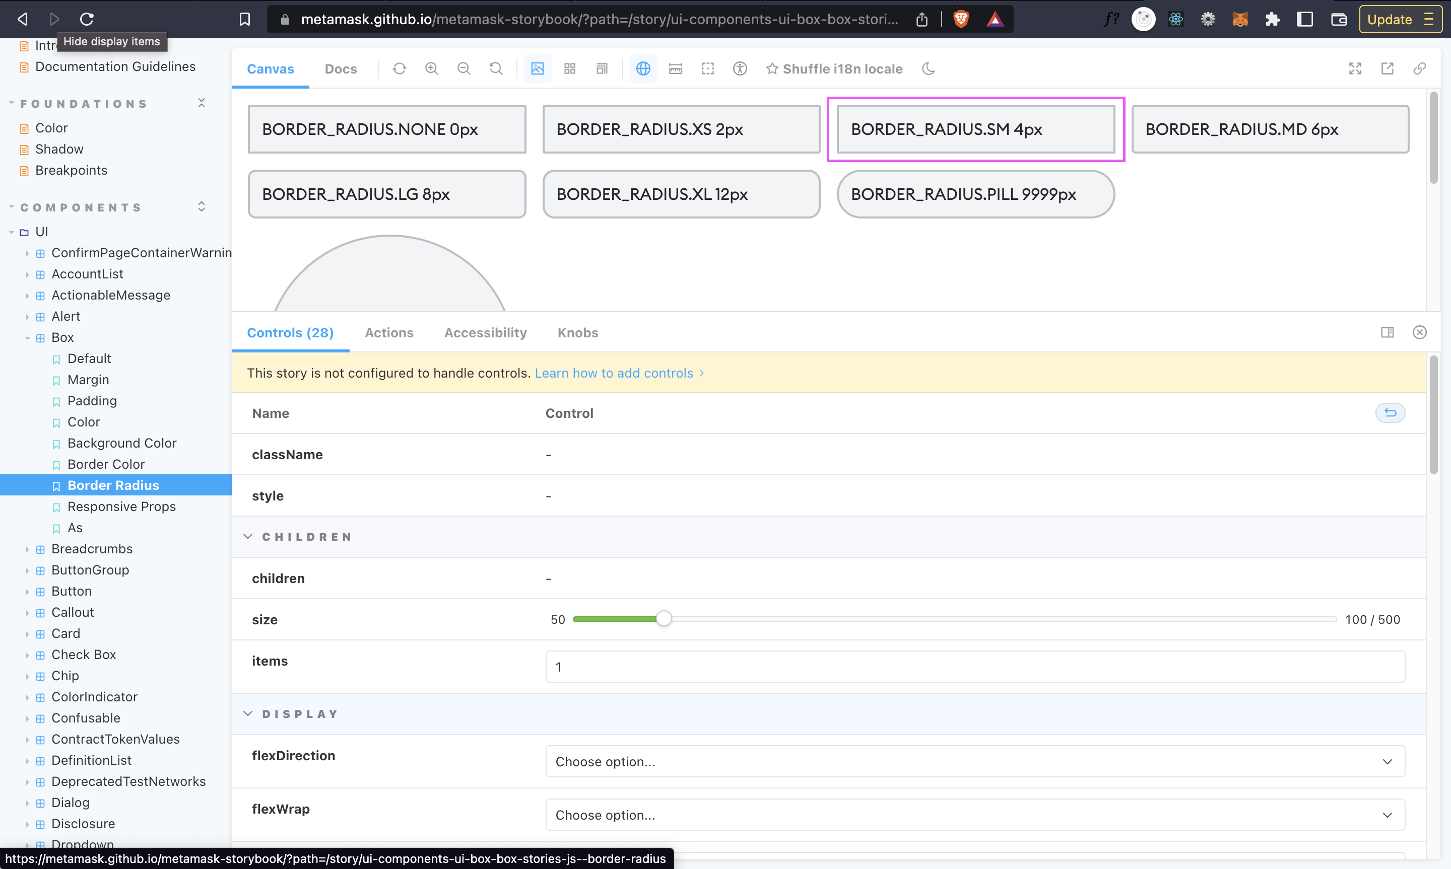This screenshot has height=869, width=1451.
Task: Collapse the FOUNDATIONS section
Action: (201, 103)
